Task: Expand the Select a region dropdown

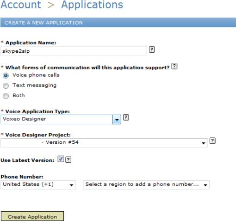Action: [146, 185]
